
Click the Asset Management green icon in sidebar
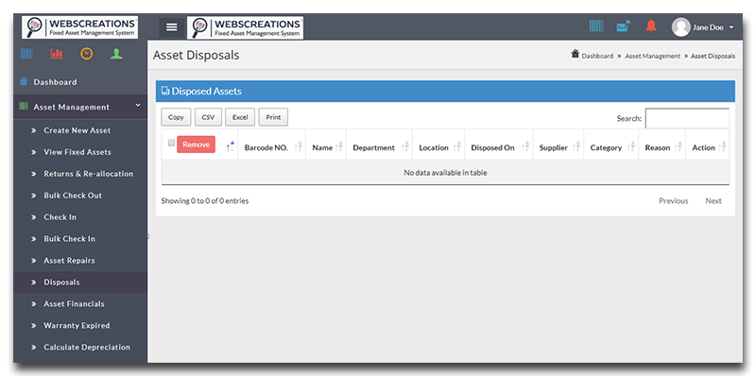point(24,107)
